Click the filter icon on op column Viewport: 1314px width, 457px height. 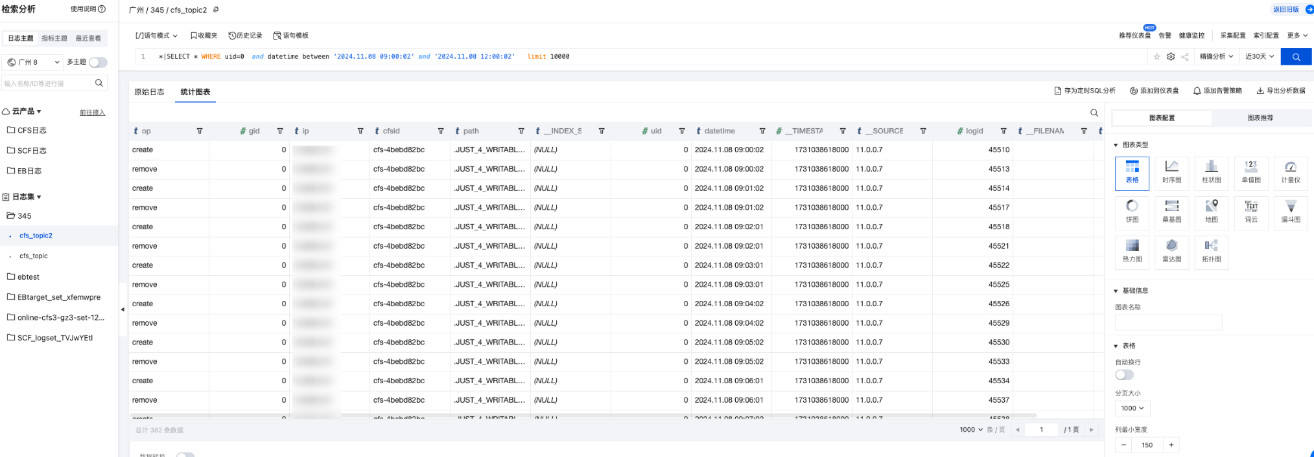[200, 131]
